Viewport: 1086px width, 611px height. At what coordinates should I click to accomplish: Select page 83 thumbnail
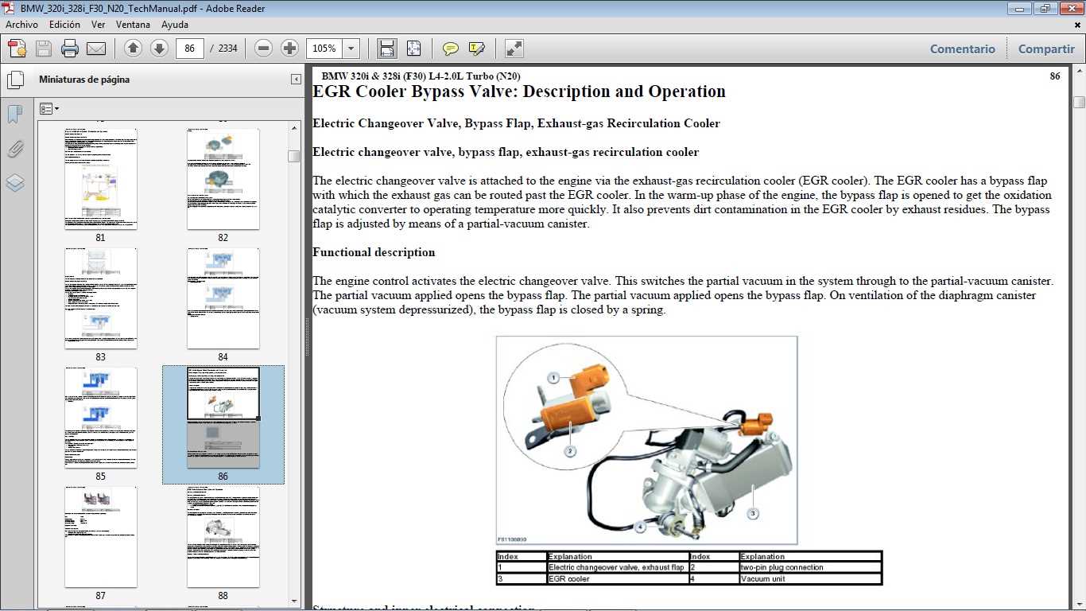tap(100, 298)
